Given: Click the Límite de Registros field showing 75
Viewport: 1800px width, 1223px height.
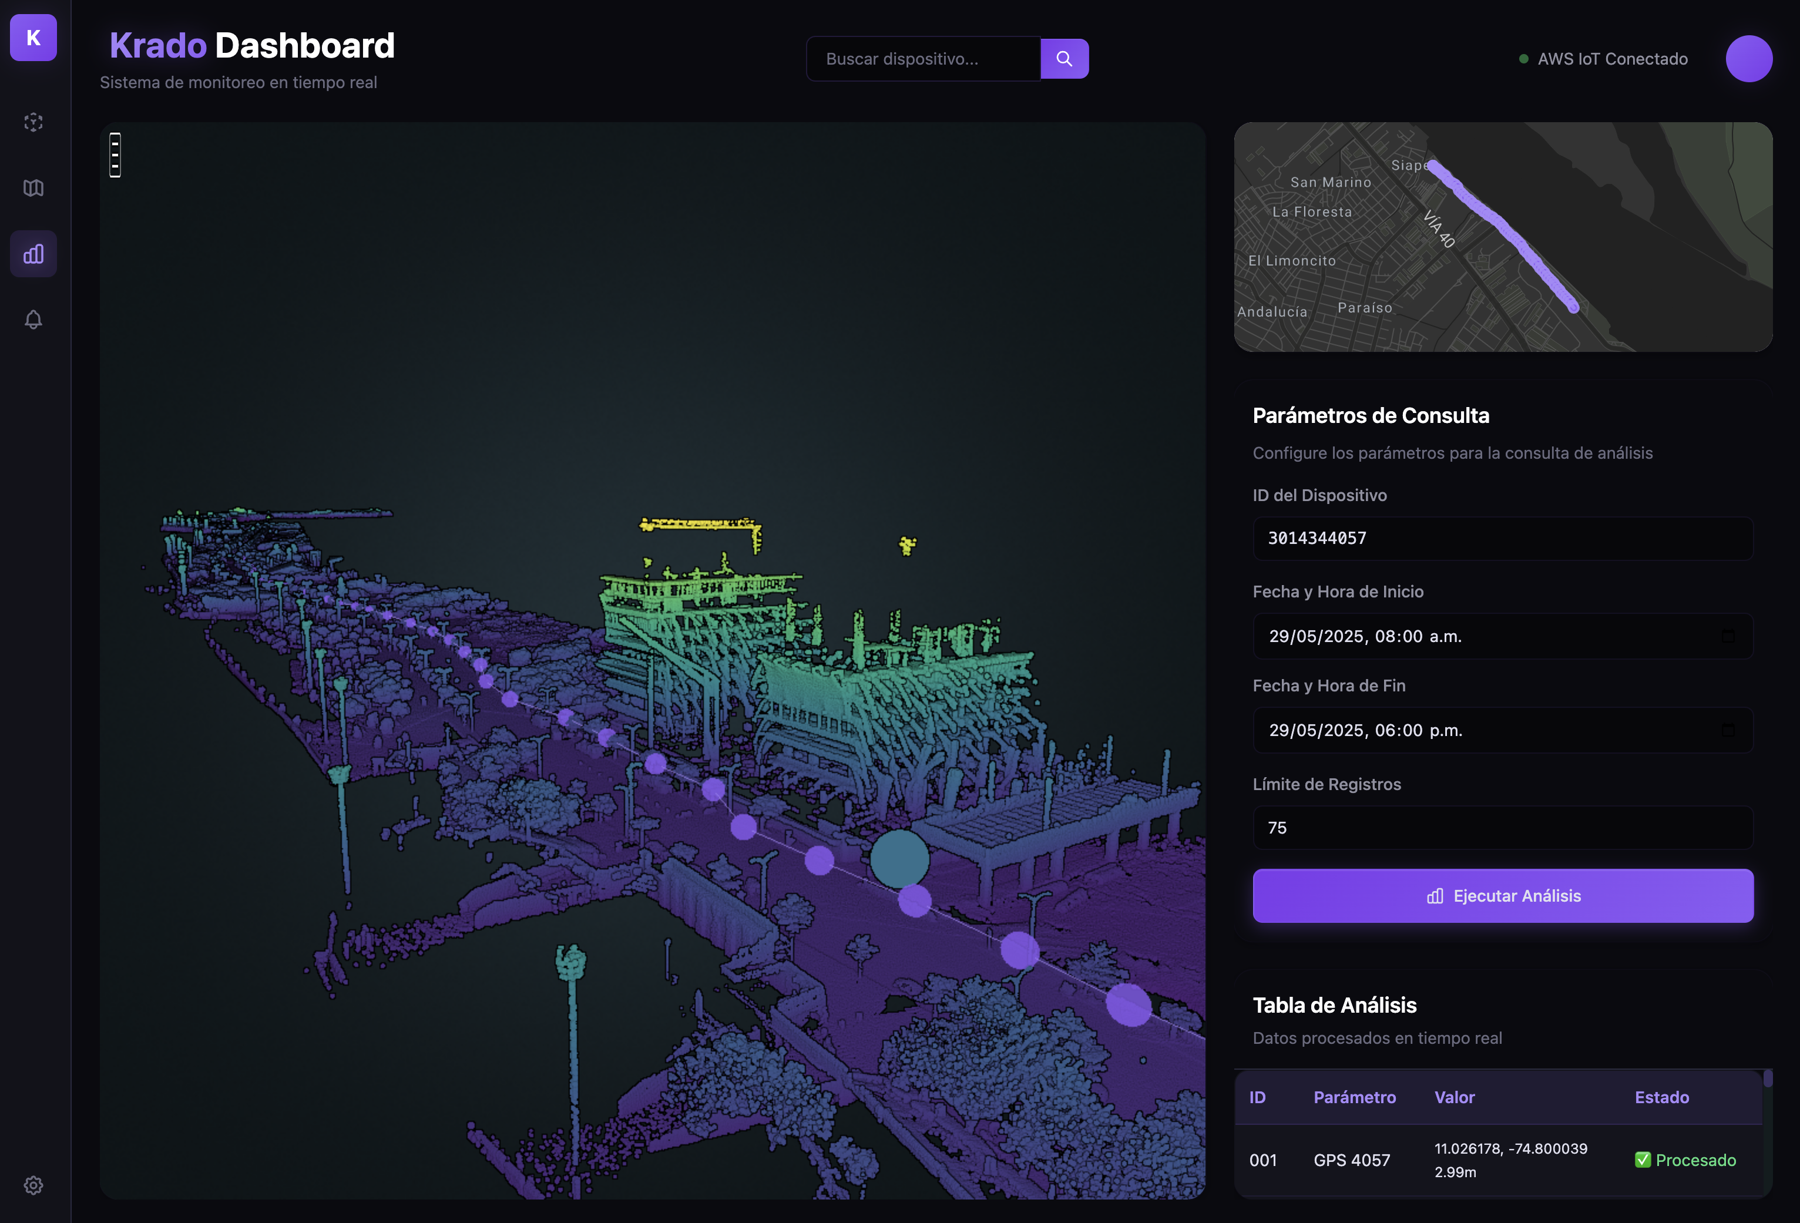Looking at the screenshot, I should point(1503,827).
